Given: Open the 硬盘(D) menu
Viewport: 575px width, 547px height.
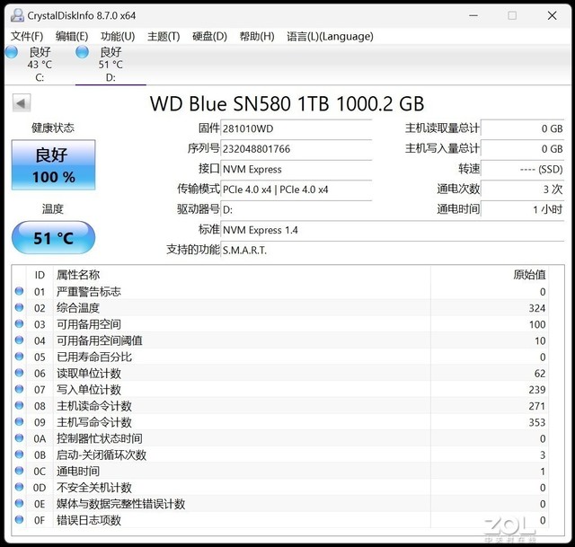Looking at the screenshot, I should click(x=209, y=36).
